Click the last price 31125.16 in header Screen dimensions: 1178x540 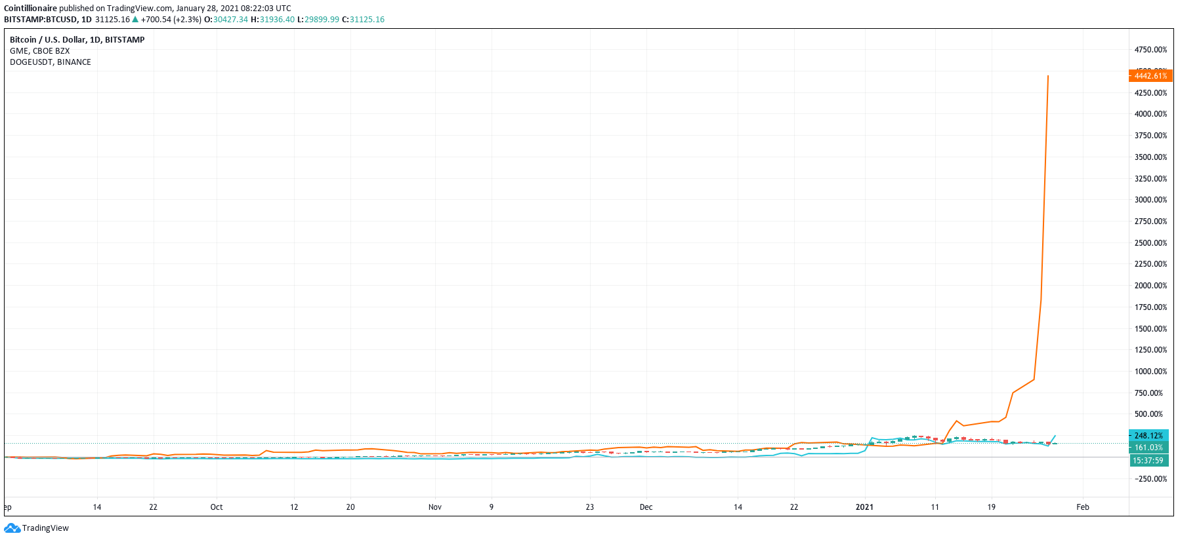tap(112, 20)
